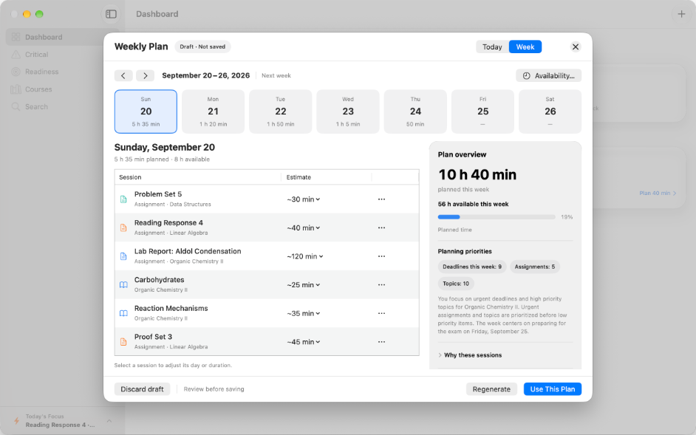Open the Plan 40 min link on the Dashboard
Screen dimensions: 696x435
[658, 193]
